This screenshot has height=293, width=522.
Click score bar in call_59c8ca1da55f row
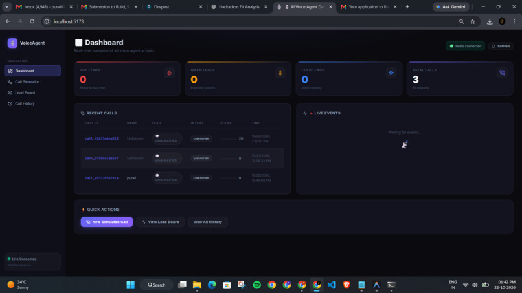click(x=229, y=158)
